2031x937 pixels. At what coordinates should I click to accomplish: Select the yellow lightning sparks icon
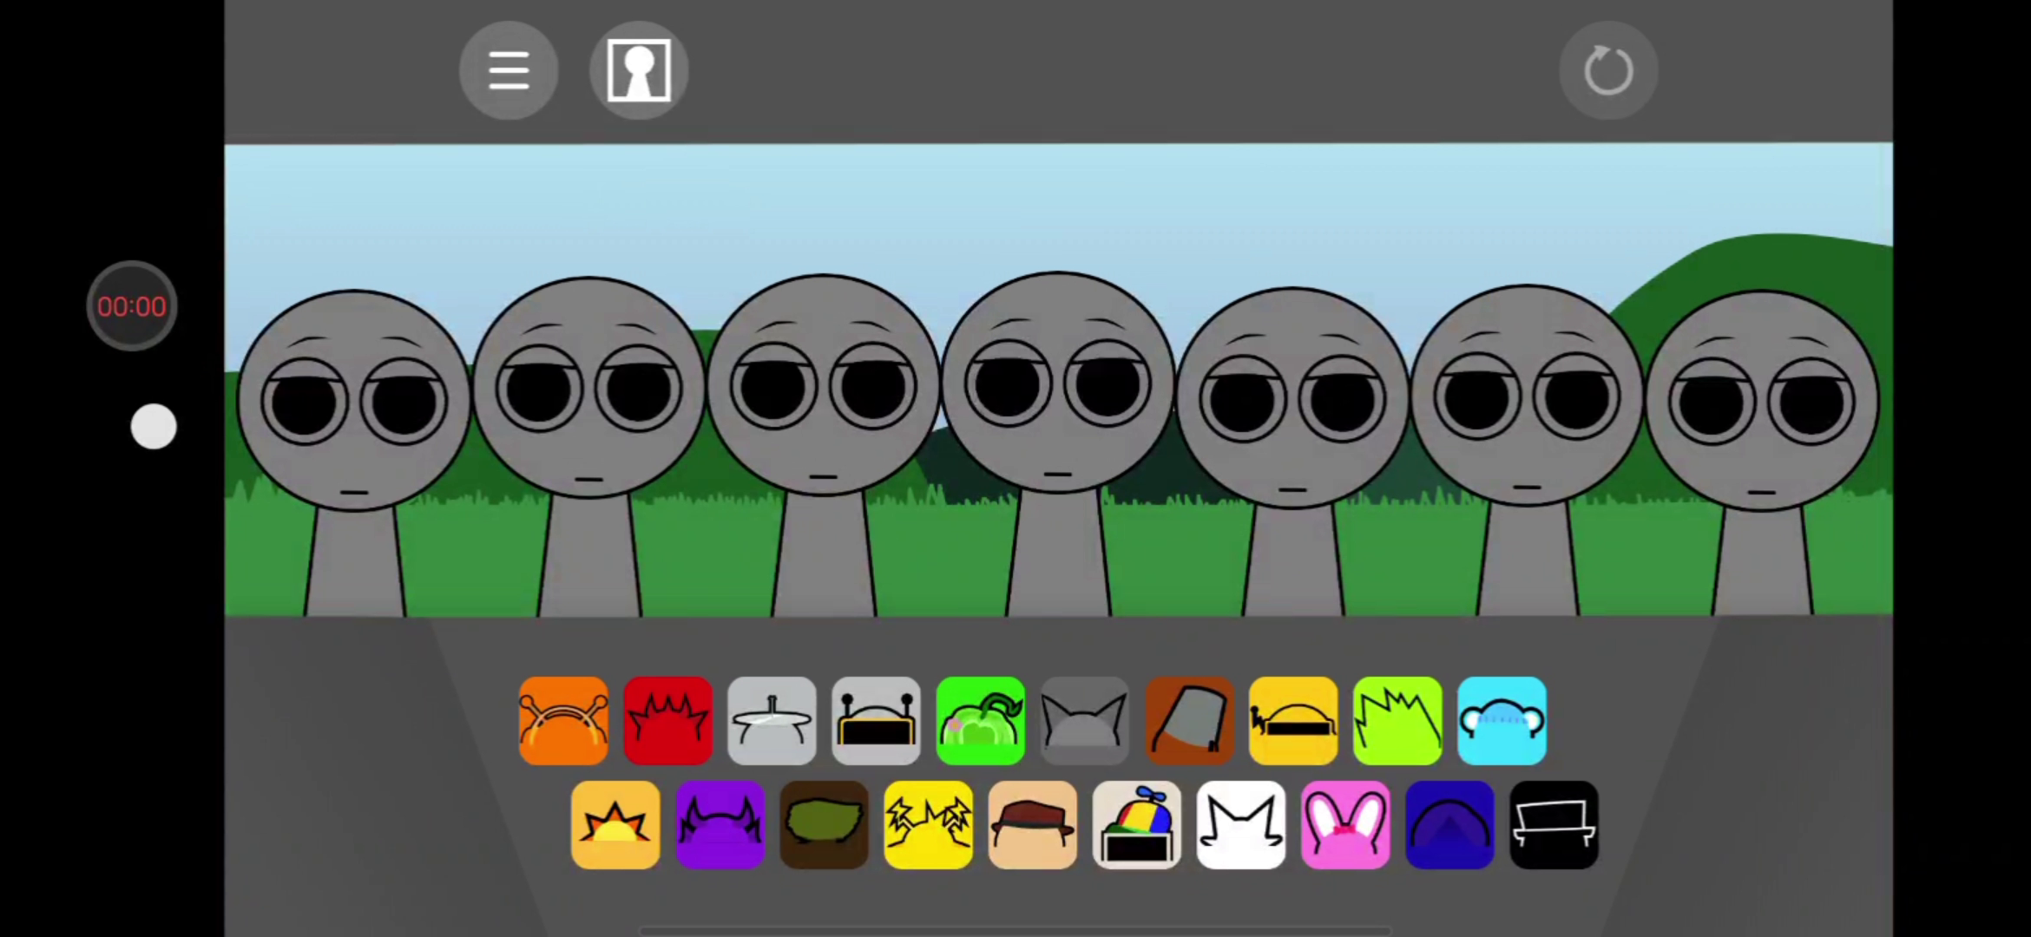[928, 825]
